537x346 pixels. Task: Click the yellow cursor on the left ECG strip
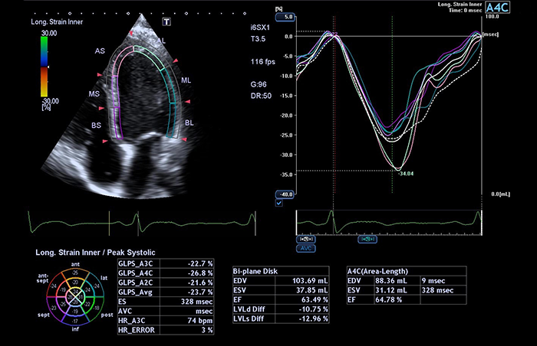[109, 224]
